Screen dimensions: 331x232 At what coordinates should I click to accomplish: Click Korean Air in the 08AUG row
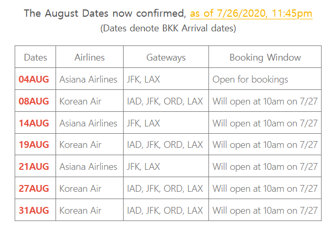coord(81,101)
